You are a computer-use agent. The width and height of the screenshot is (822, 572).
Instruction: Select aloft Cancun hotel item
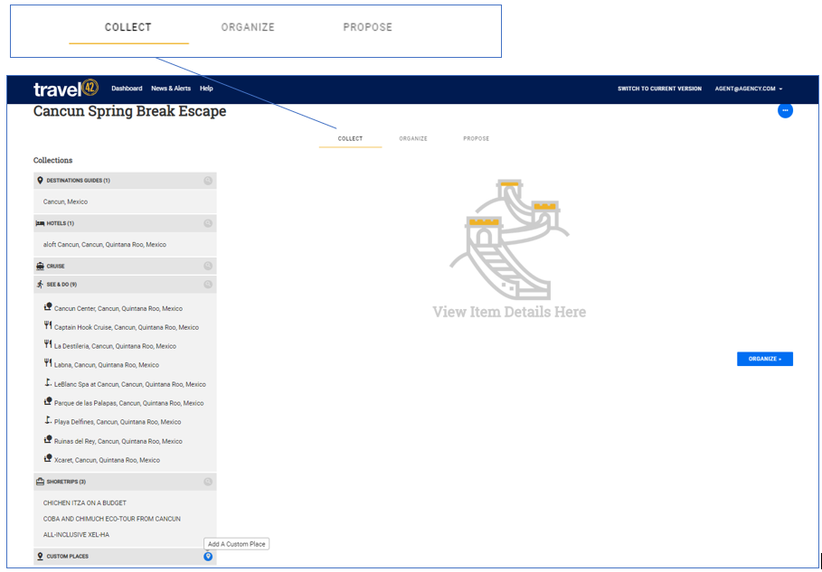tap(105, 245)
